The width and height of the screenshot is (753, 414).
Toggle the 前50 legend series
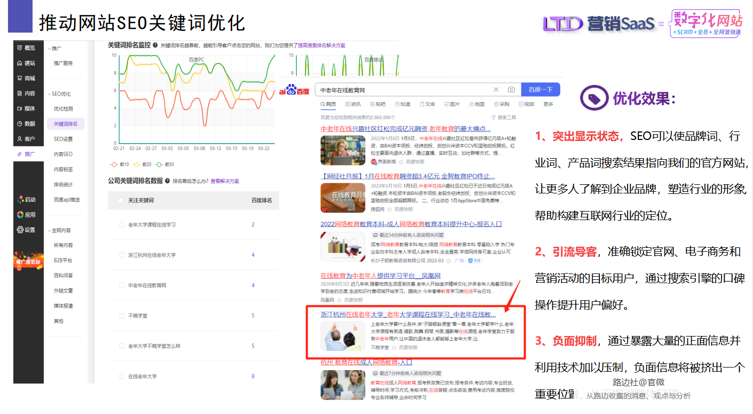point(164,165)
